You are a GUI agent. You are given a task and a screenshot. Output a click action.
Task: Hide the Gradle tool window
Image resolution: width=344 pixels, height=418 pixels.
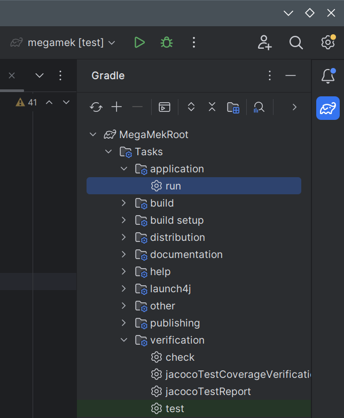point(291,76)
